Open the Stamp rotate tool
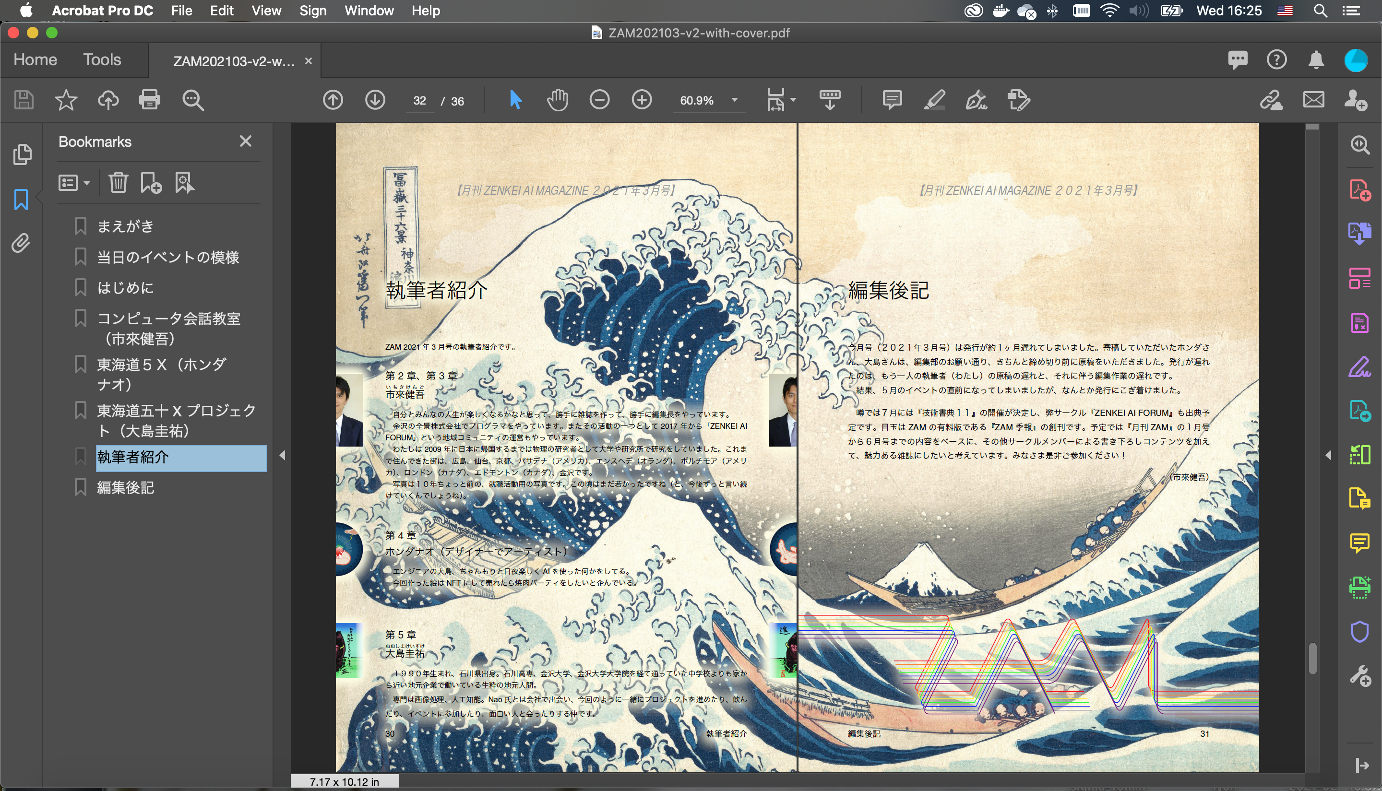This screenshot has width=1382, height=791. point(1019,100)
